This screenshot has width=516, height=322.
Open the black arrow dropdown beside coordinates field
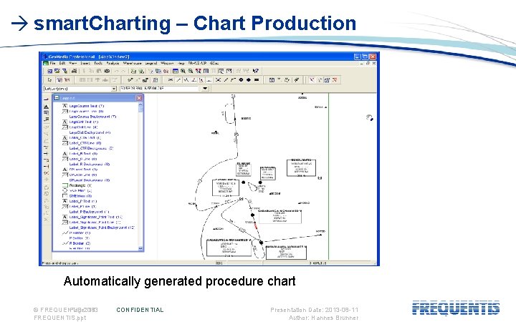205,89
